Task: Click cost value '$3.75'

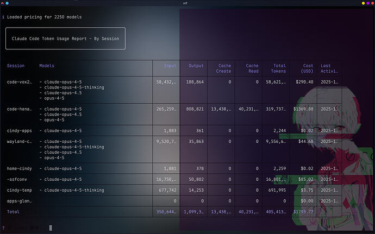Action: 307,190
